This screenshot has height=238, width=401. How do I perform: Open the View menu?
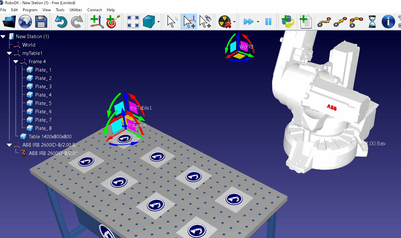pyautogui.click(x=47, y=10)
